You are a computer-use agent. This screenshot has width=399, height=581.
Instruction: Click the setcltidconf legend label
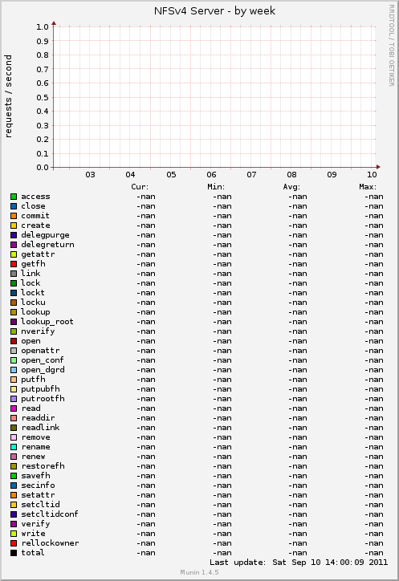(49, 514)
